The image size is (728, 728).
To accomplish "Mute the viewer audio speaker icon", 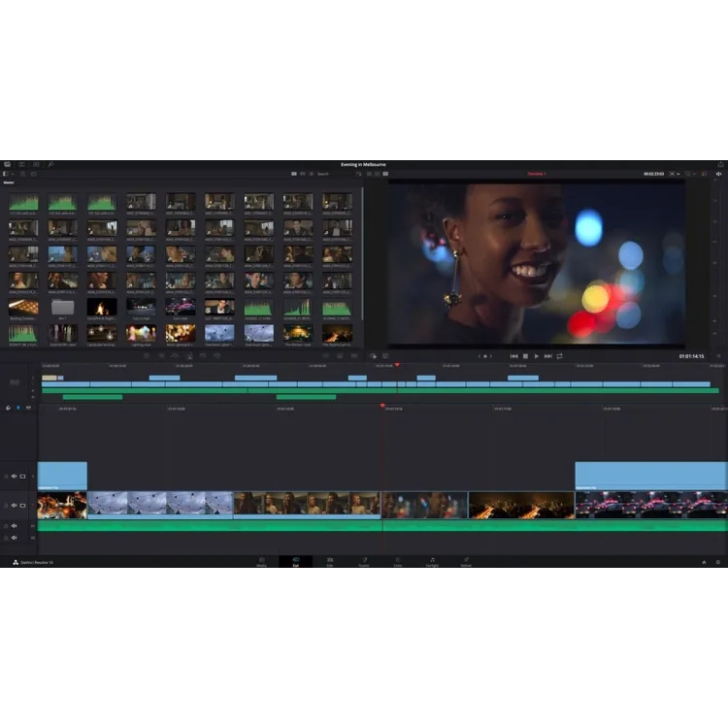I will (718, 174).
